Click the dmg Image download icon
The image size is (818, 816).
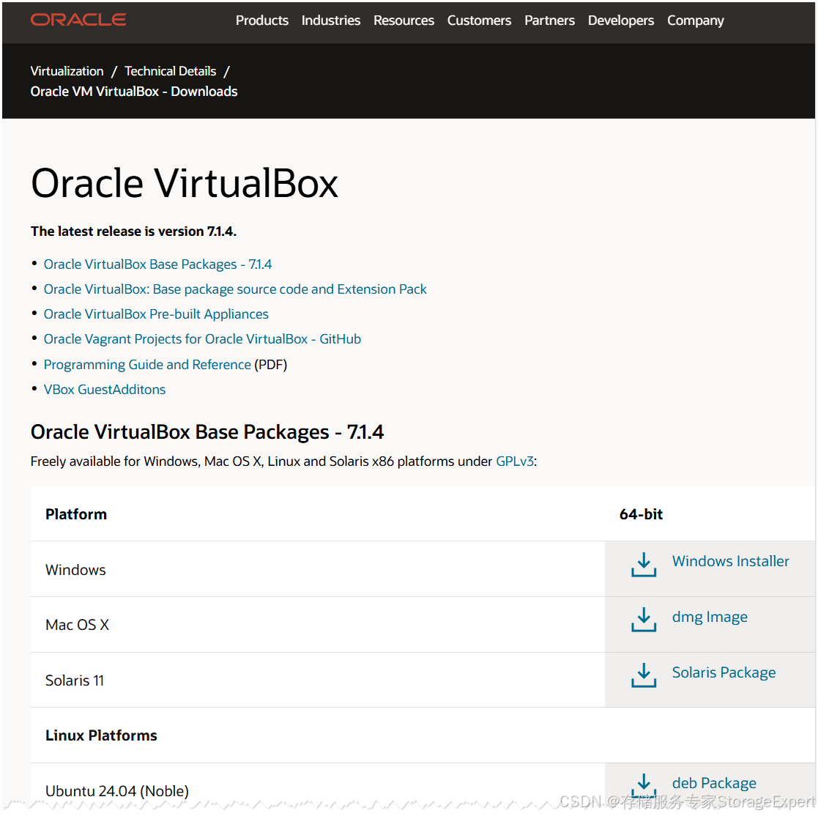(644, 620)
